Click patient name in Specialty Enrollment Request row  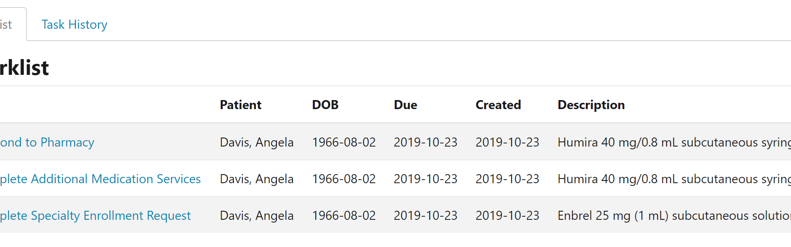(x=257, y=215)
